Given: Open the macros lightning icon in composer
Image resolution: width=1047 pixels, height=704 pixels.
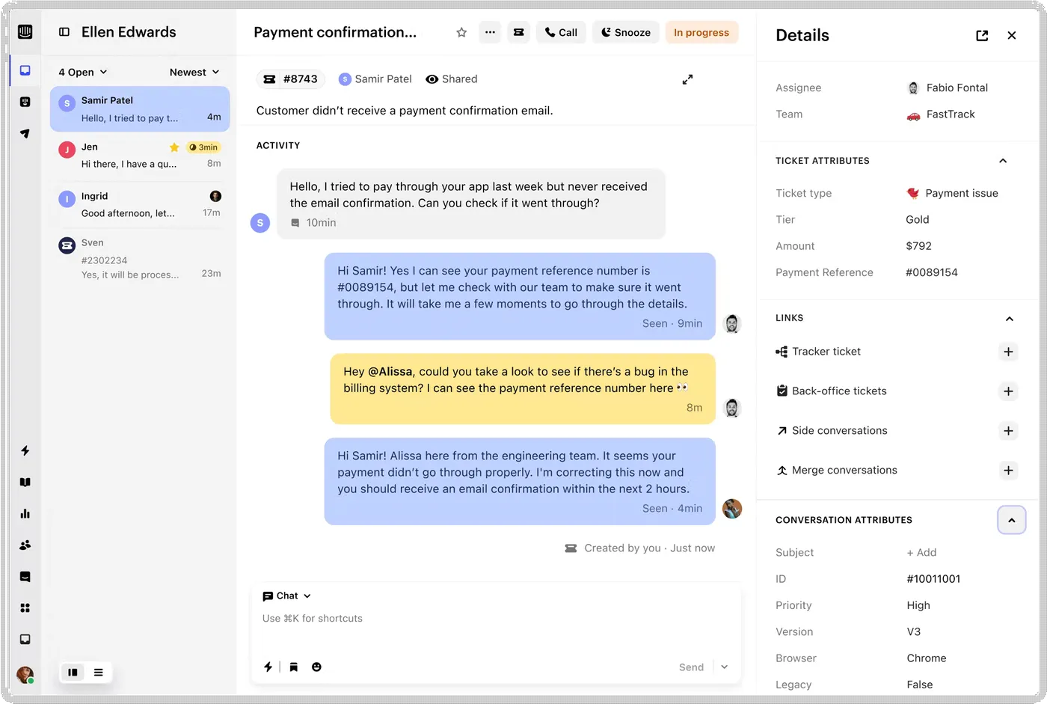Looking at the screenshot, I should pyautogui.click(x=268, y=667).
